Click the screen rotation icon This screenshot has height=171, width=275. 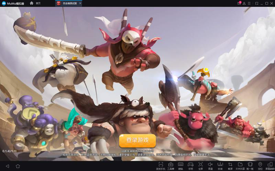tap(270, 166)
